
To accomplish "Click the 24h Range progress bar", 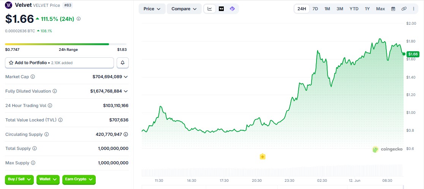I will coord(66,44).
